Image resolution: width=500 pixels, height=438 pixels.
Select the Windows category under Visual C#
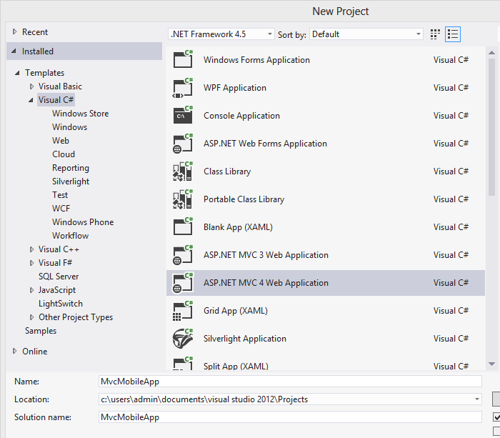pos(69,127)
